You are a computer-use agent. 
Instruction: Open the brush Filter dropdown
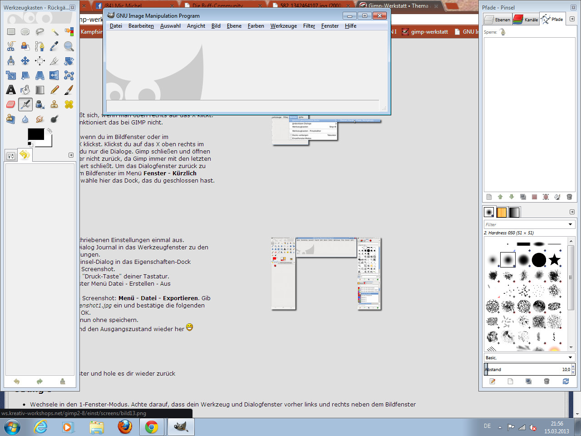[571, 224]
